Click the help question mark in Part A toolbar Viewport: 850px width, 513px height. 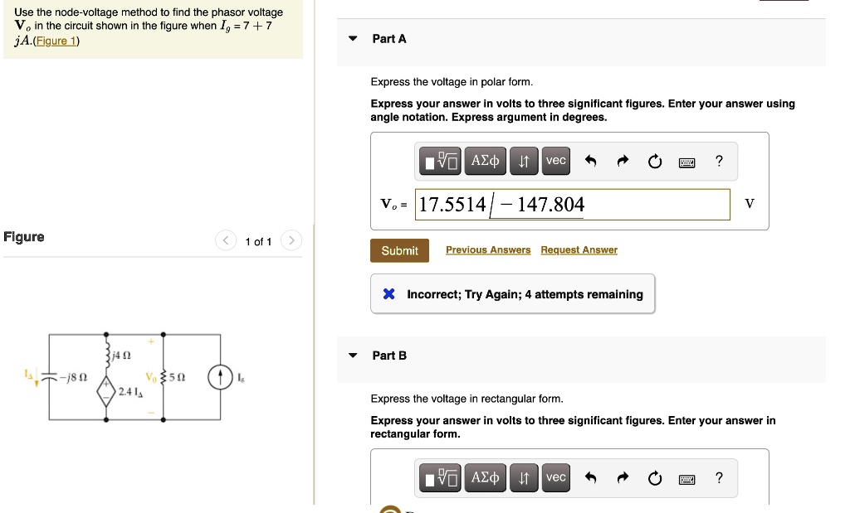[719, 161]
